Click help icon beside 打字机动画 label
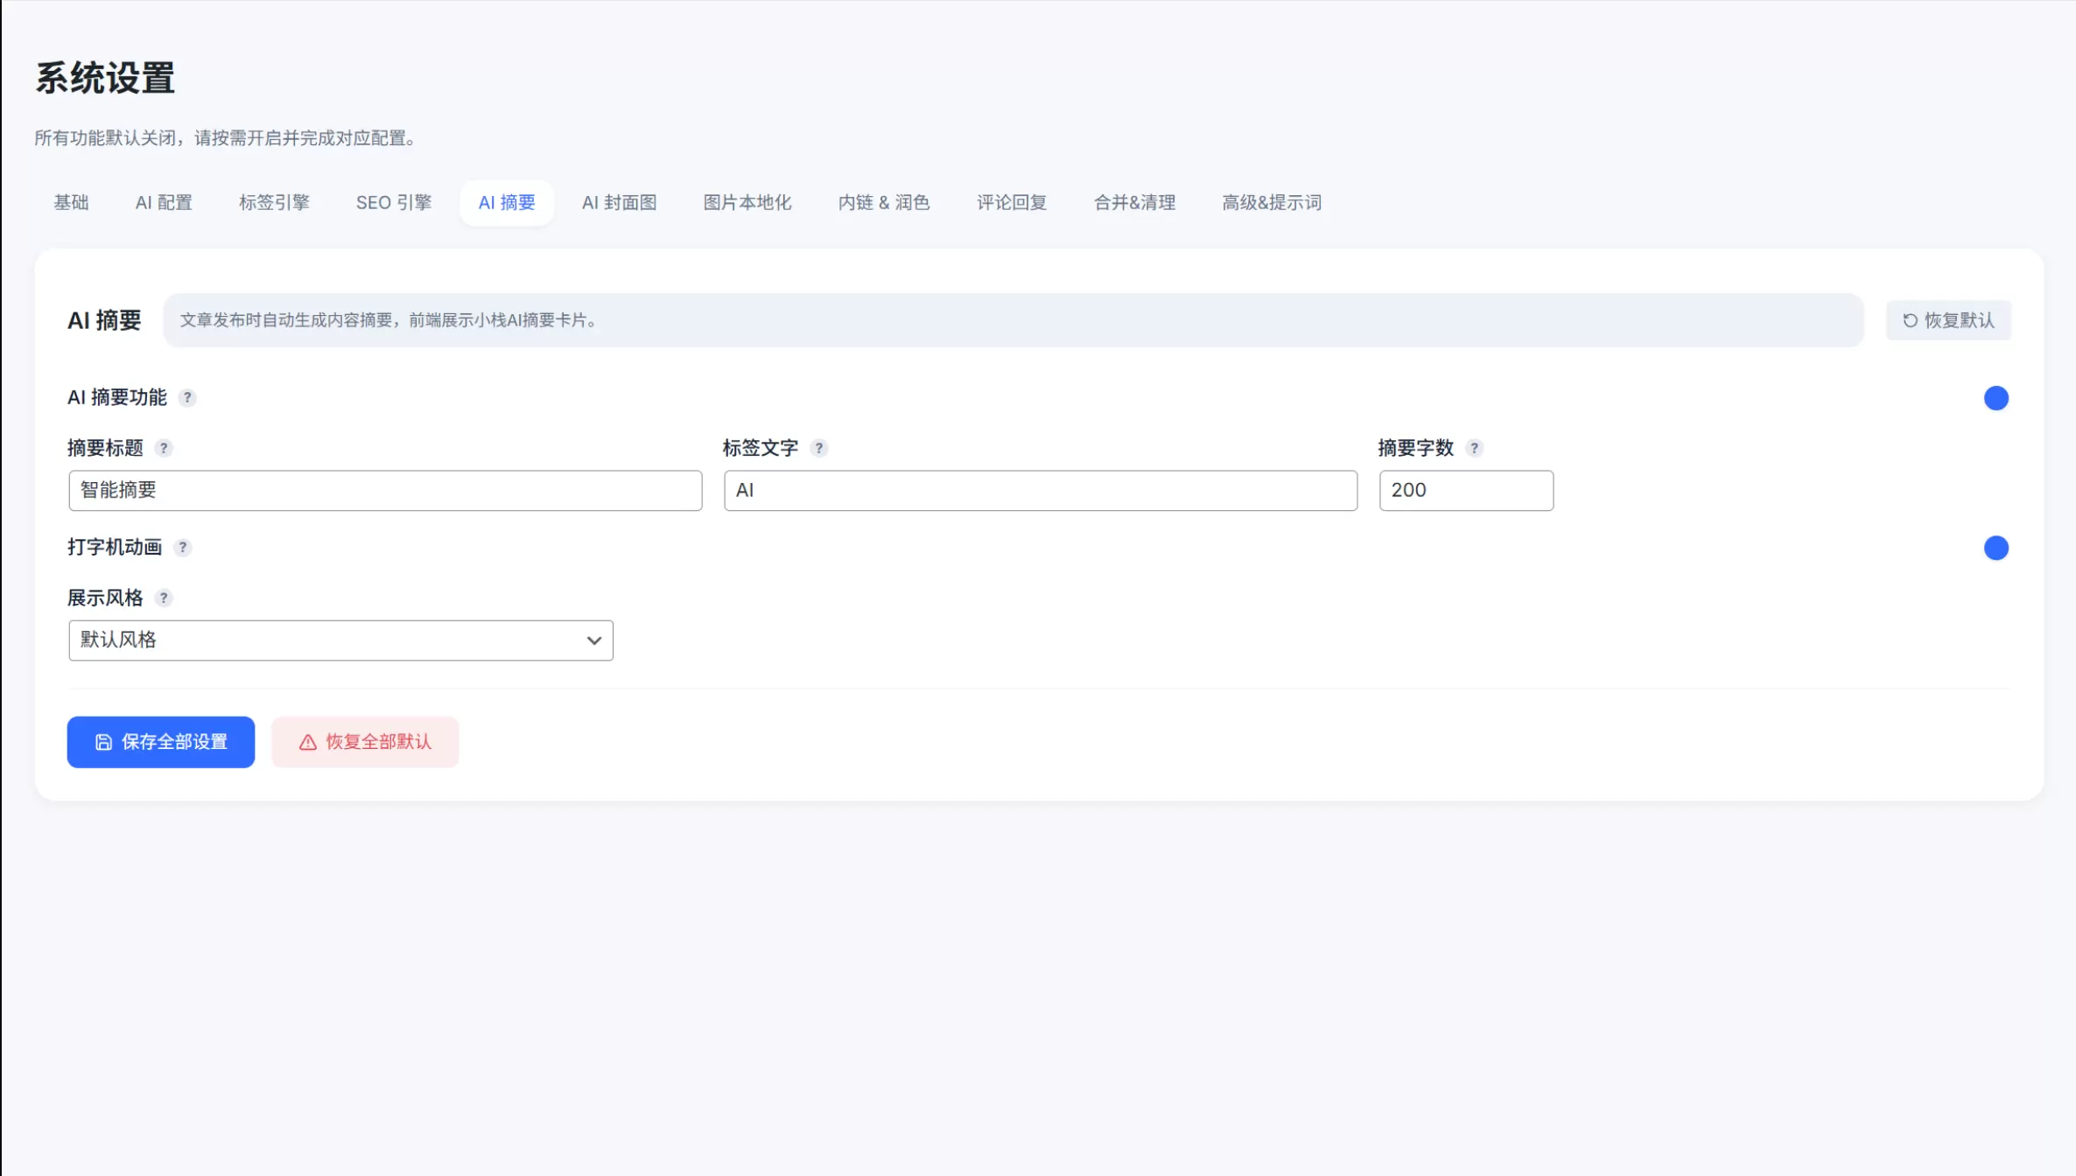 point(183,547)
